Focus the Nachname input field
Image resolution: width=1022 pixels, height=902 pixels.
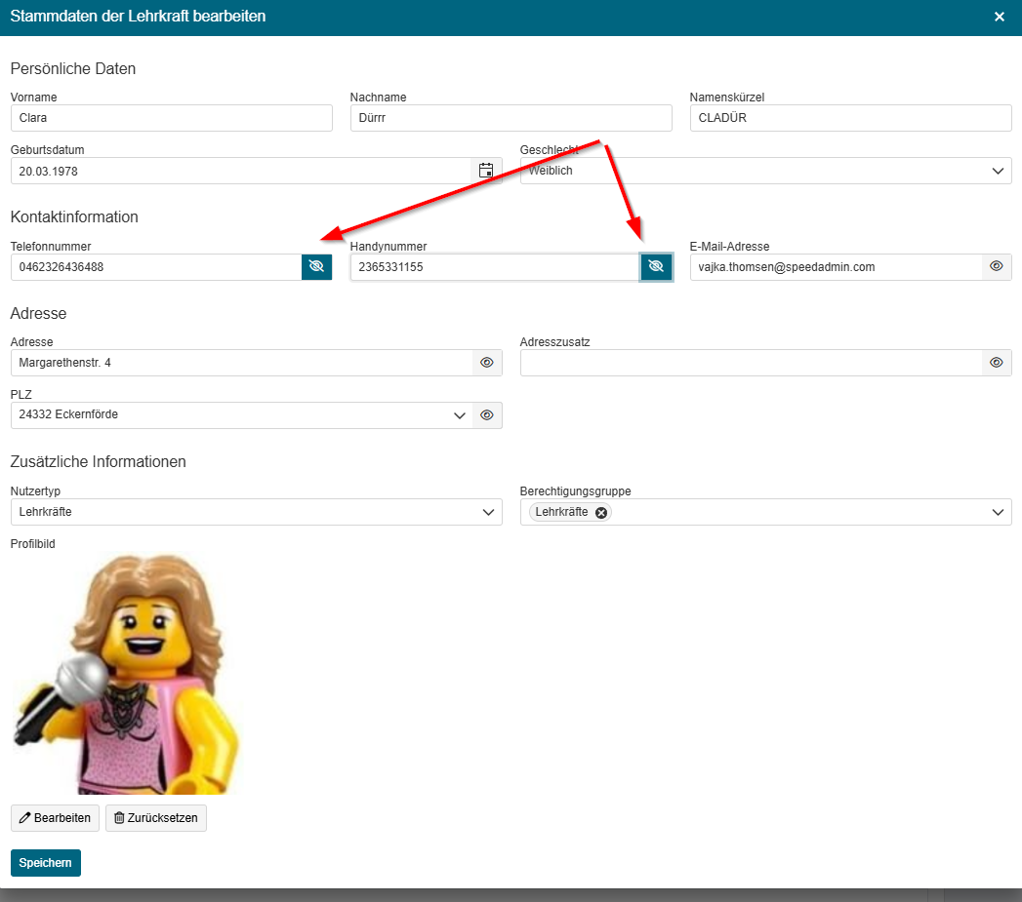511,118
